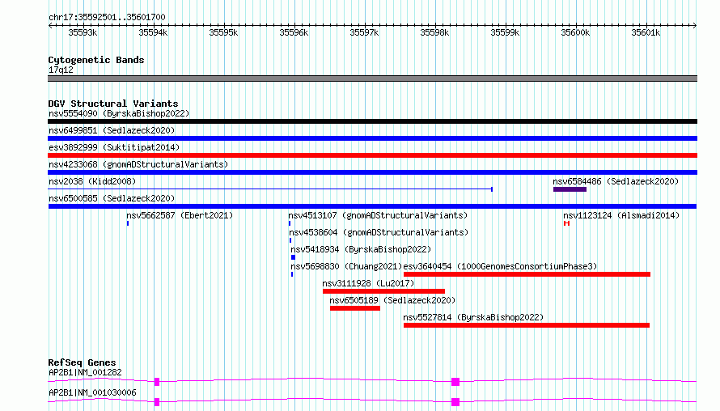Select the purple nsv6584486 variant bar
This screenshot has height=411, width=720.
570,189
